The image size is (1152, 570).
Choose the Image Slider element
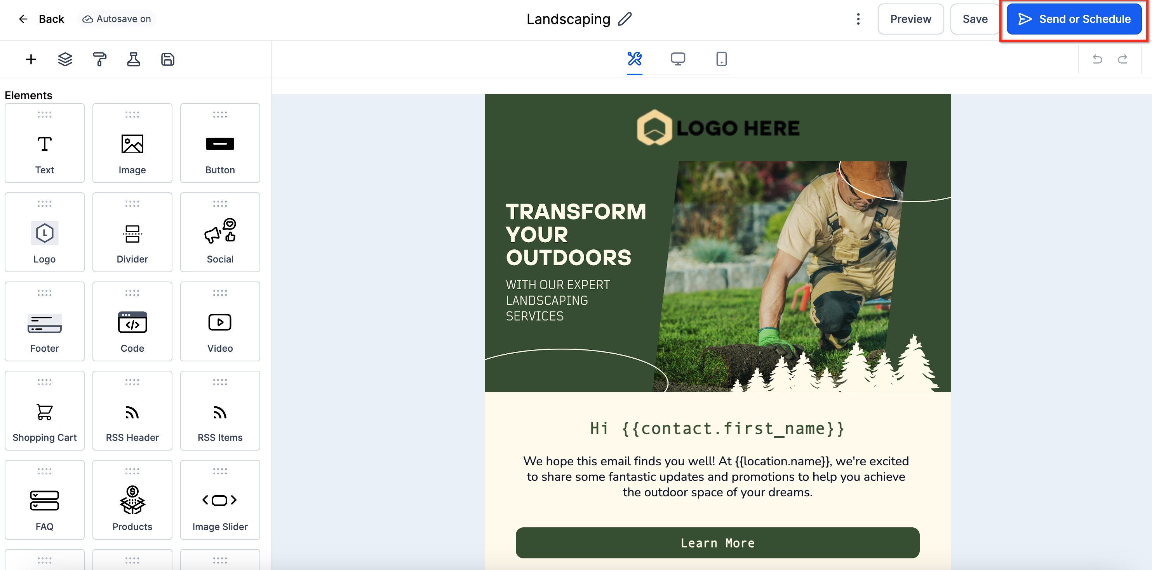click(219, 499)
